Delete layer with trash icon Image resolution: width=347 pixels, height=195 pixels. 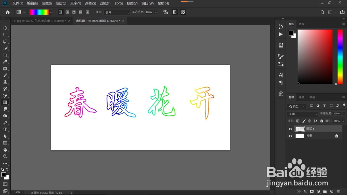point(338,191)
